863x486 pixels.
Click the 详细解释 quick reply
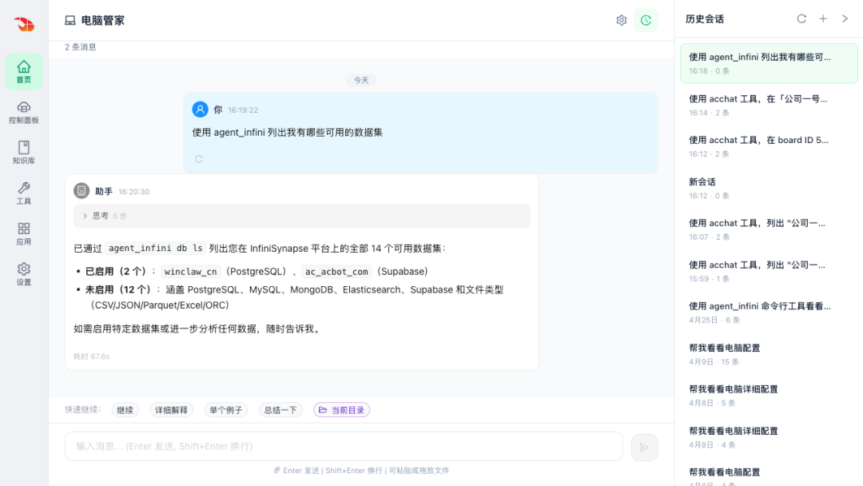pyautogui.click(x=171, y=410)
